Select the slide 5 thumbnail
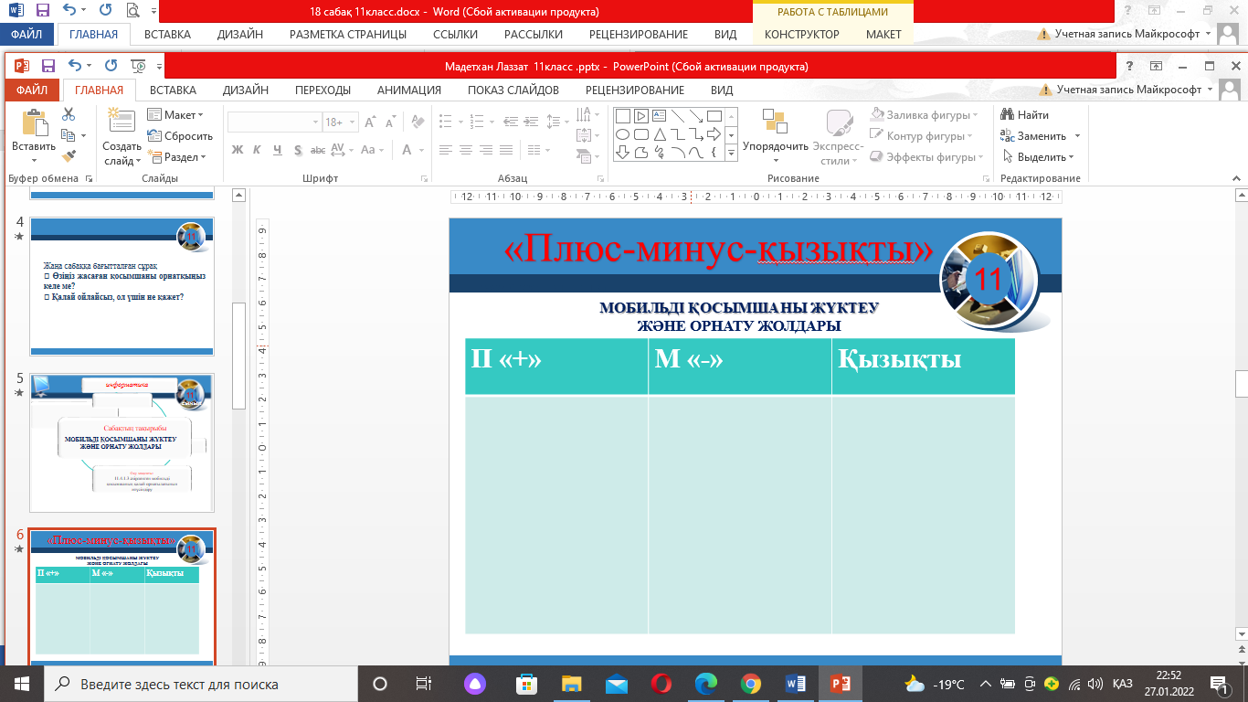Screen dimensions: 1248x702 click(x=122, y=442)
